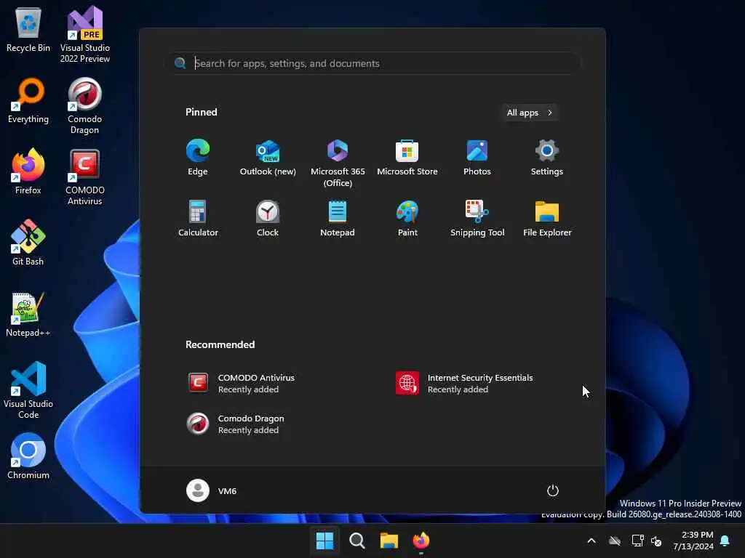Screen dimensions: 745x558
Task: Open the VM6 user account menu
Action: click(212, 490)
